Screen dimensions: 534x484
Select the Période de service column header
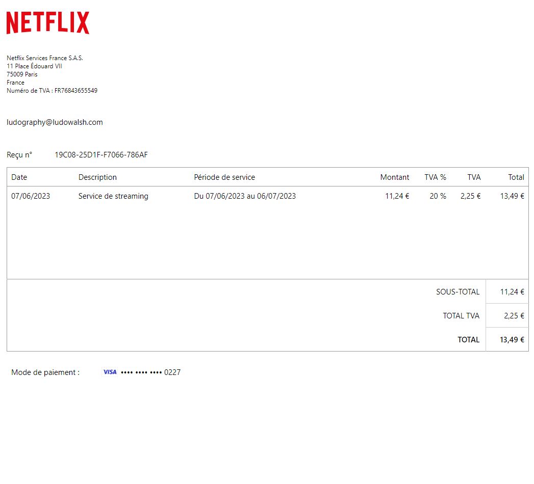click(x=224, y=177)
